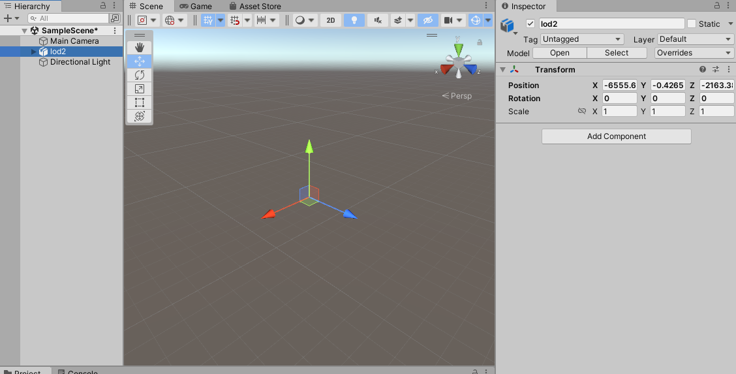The height and width of the screenshot is (374, 736).
Task: Open the Asset Store tab
Action: pos(255,6)
